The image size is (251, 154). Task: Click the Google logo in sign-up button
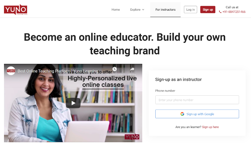click(182, 114)
